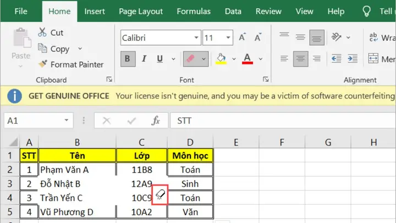The image size is (396, 223).
Task: Click the Merge cells icon
Action: coord(373,59)
